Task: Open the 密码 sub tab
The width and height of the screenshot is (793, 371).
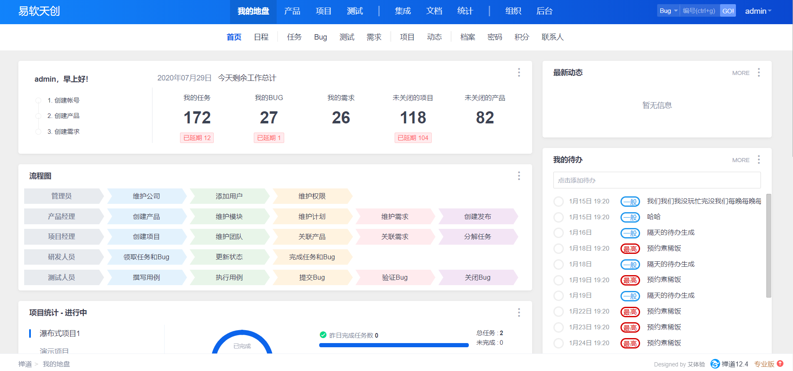Action: pos(495,37)
